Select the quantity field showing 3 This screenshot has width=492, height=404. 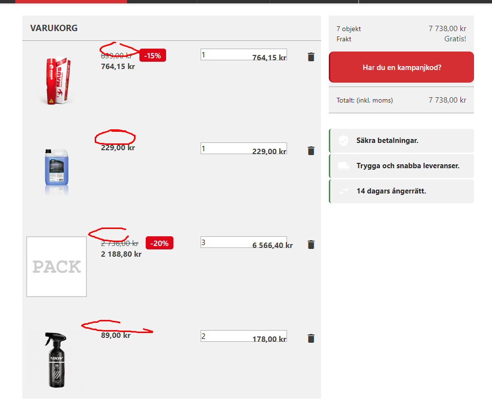(244, 242)
